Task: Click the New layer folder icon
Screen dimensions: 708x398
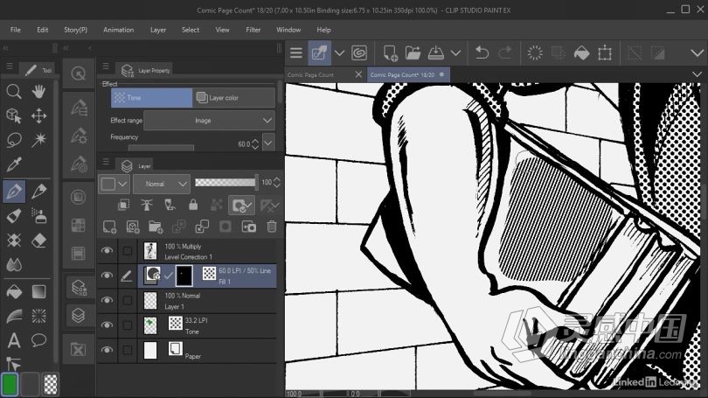Action: coord(156,227)
